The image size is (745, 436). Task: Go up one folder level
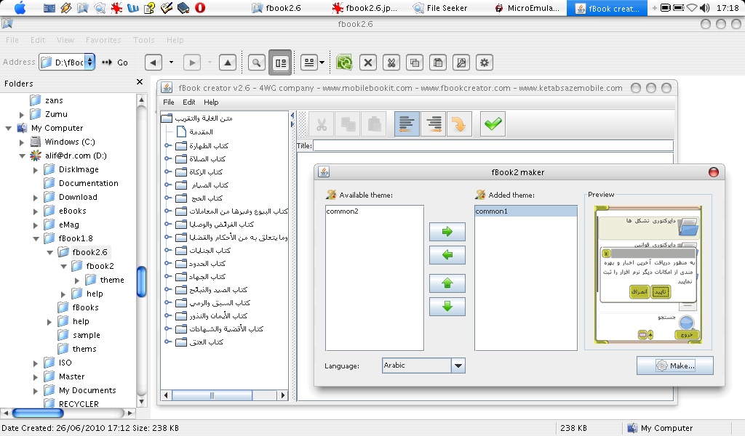click(228, 62)
